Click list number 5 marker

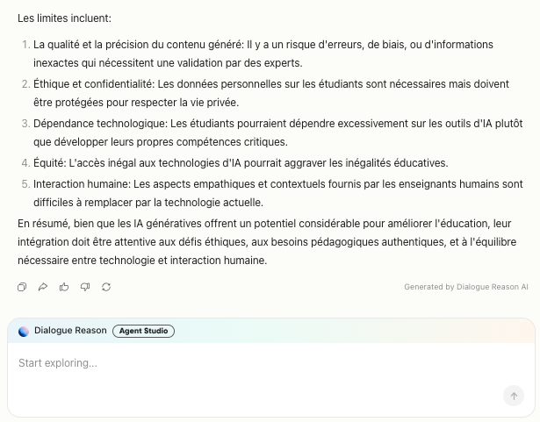(x=25, y=184)
